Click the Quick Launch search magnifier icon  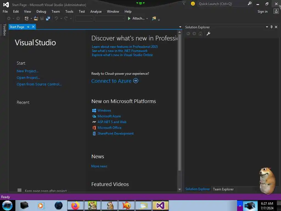(x=249, y=4)
